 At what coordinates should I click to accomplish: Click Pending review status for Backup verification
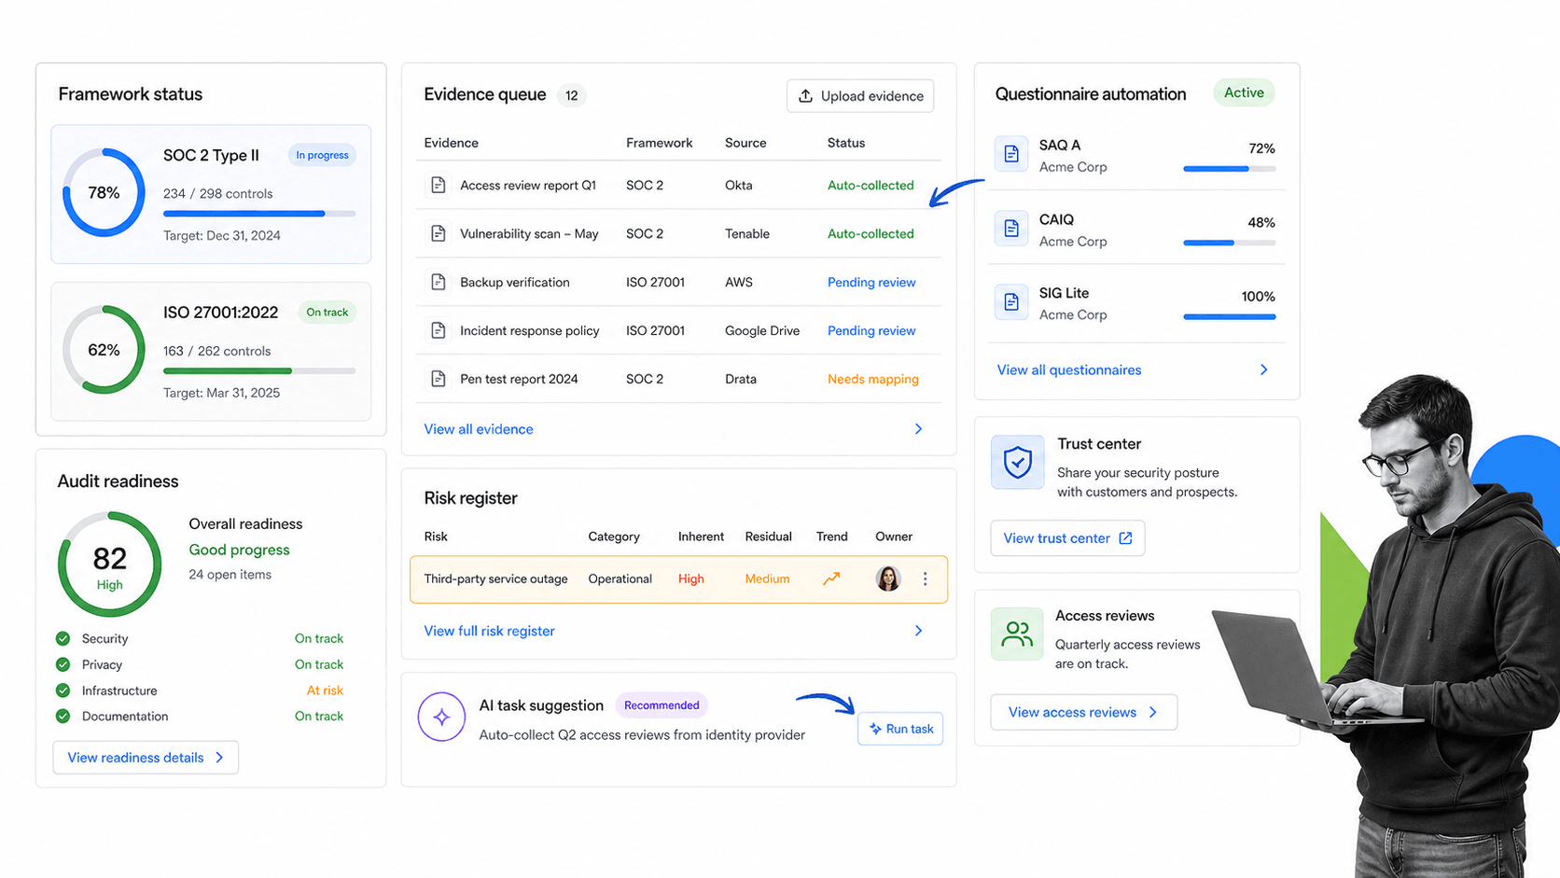pos(871,282)
